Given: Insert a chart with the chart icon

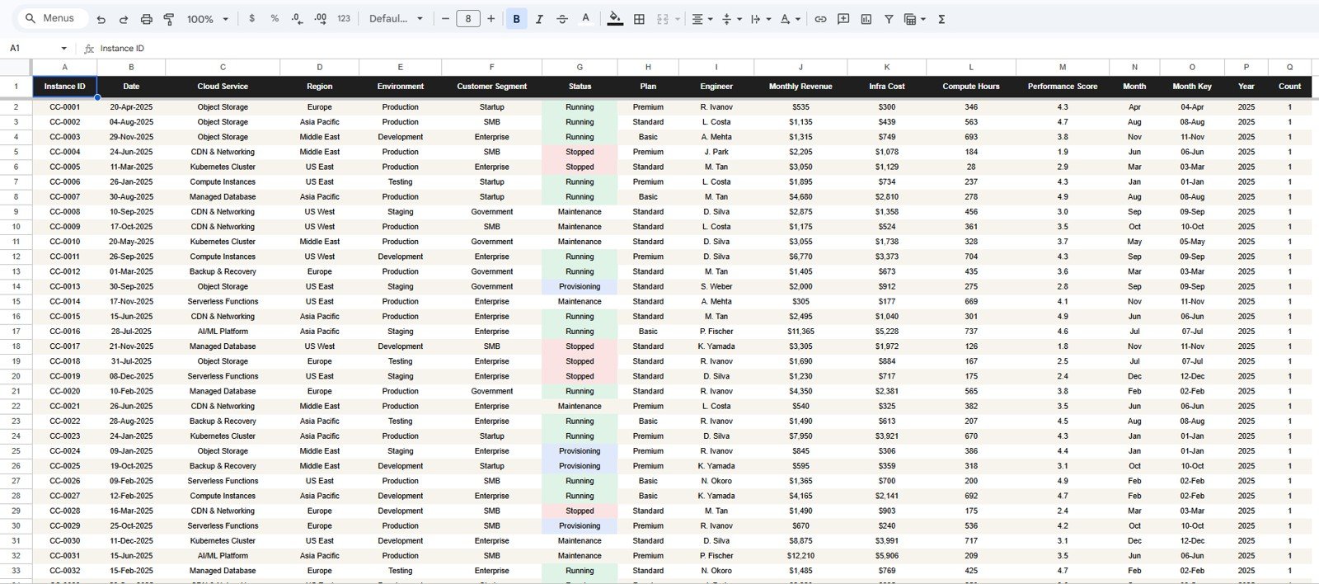Looking at the screenshot, I should pyautogui.click(x=866, y=18).
